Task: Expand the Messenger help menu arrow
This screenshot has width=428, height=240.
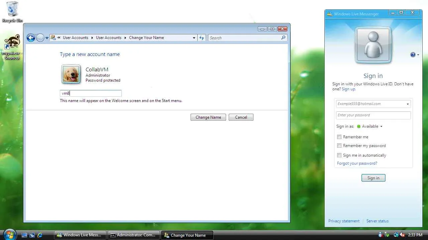Action: pos(418,55)
